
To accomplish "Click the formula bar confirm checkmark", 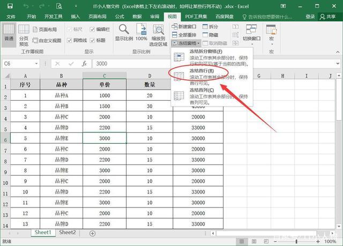I will pos(71,64).
